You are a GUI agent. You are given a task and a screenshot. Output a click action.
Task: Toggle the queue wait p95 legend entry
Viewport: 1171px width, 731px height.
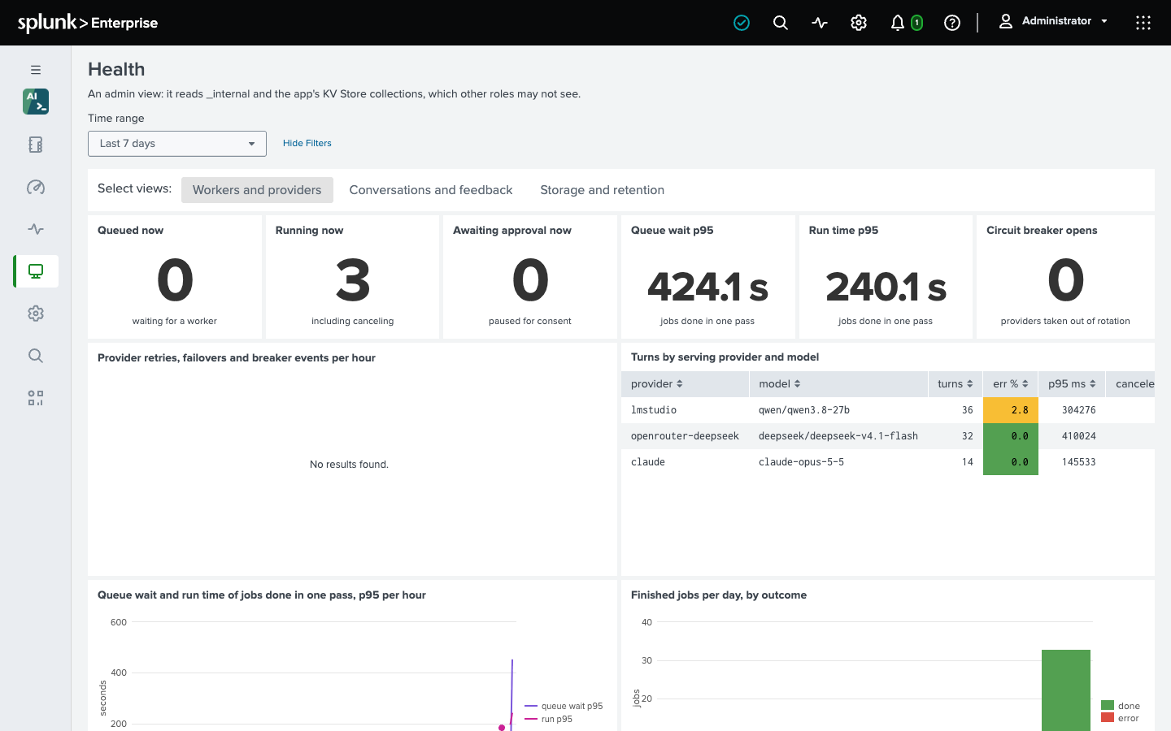click(564, 706)
